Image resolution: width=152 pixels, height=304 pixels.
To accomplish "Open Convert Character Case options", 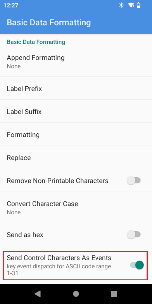I will coord(76,208).
